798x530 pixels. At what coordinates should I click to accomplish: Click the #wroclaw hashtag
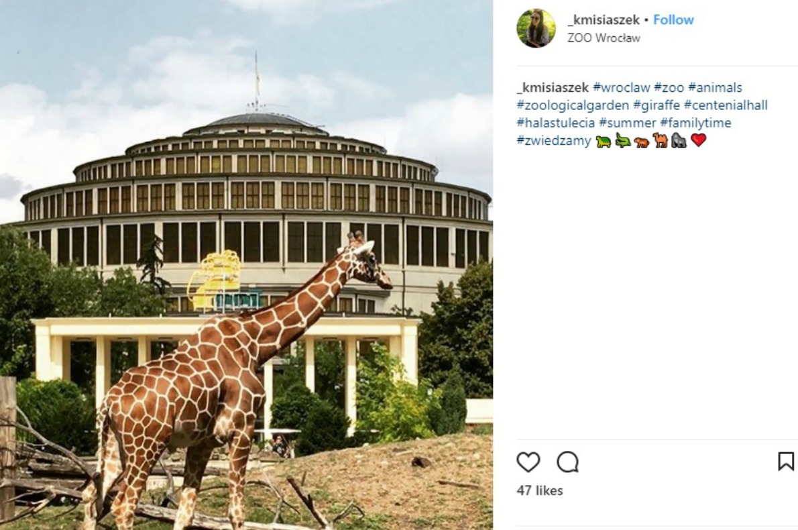coord(621,87)
